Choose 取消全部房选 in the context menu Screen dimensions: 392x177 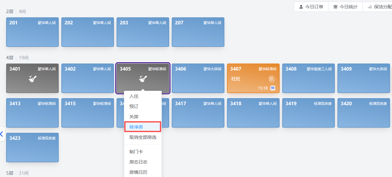coord(143,137)
